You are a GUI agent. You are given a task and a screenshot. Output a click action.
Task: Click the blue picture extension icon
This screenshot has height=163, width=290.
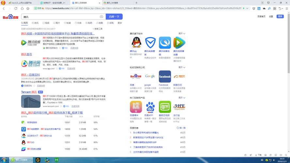pyautogui.click(x=259, y=8)
